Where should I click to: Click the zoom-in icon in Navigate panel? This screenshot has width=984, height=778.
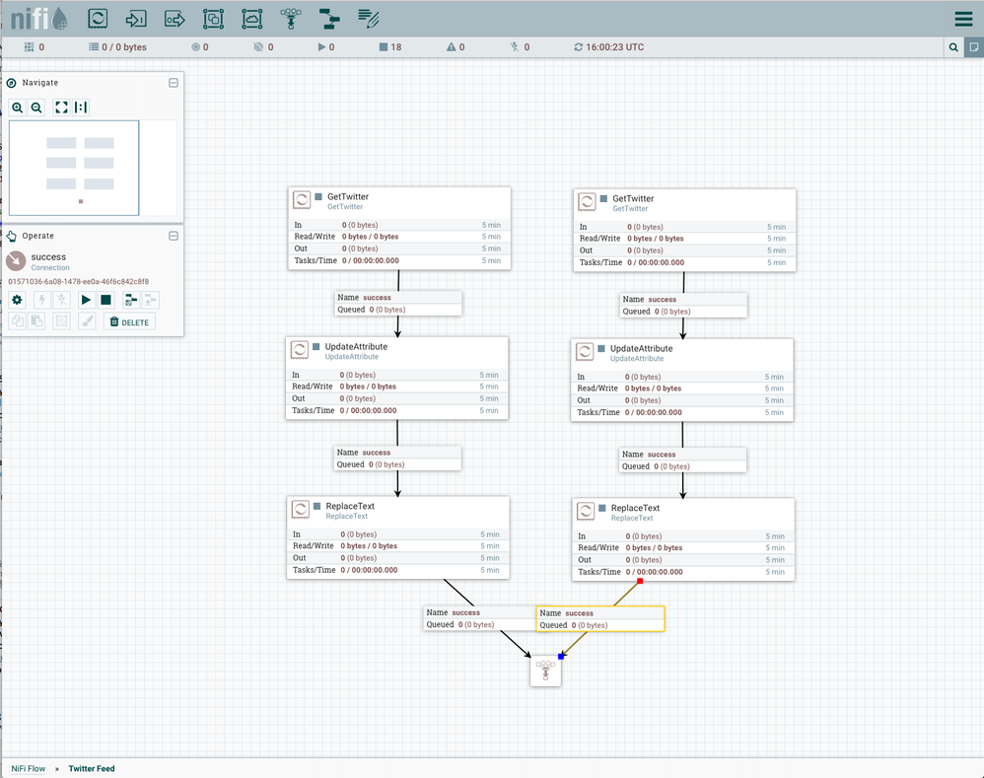click(18, 107)
